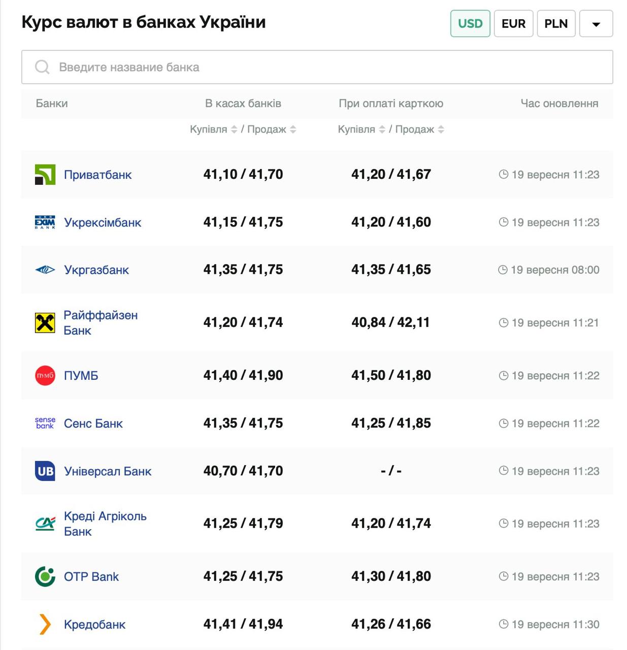The image size is (627, 650).
Task: Click the OTP Bank green logo
Action: tap(45, 576)
